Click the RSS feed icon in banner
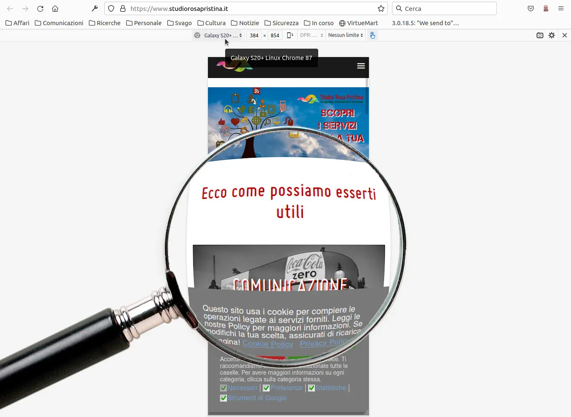The image size is (571, 417). coord(256,91)
